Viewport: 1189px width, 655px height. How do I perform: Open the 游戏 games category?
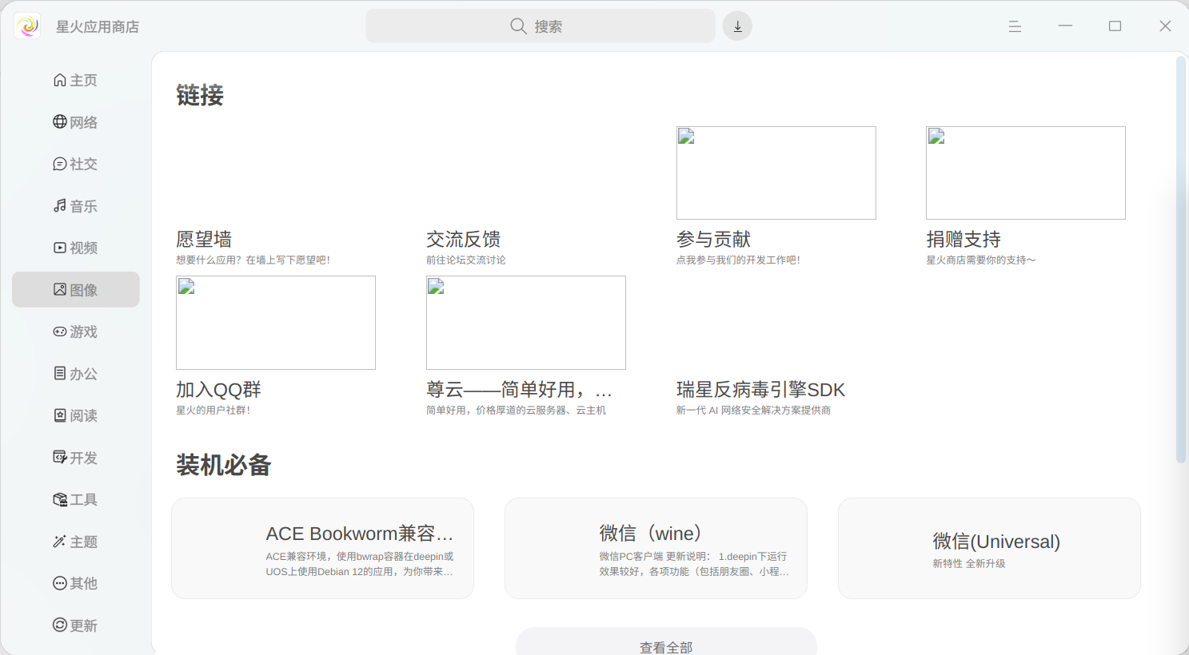(x=76, y=331)
